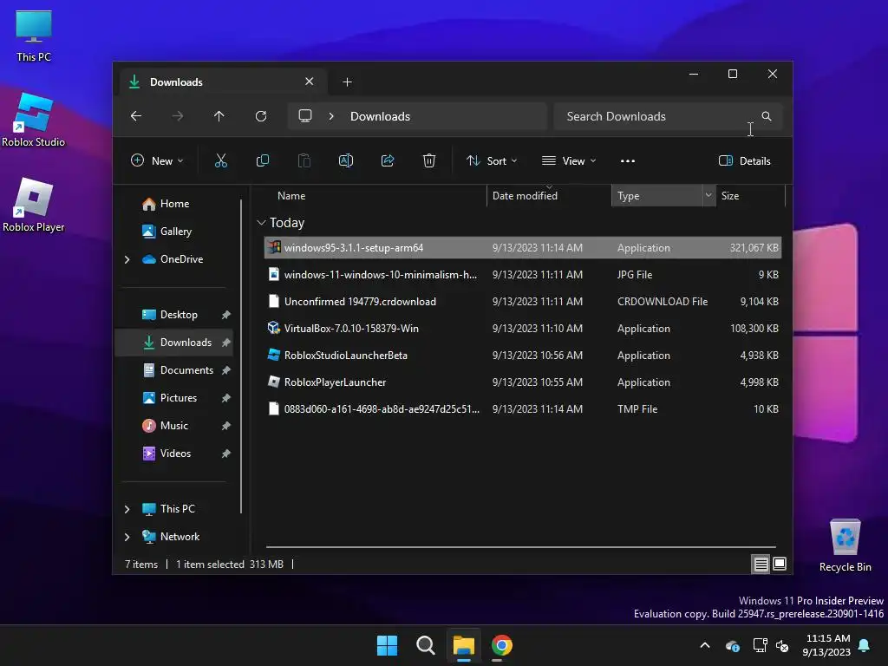The image size is (888, 666).
Task: Click the Delete trash can icon
Action: pos(429,160)
